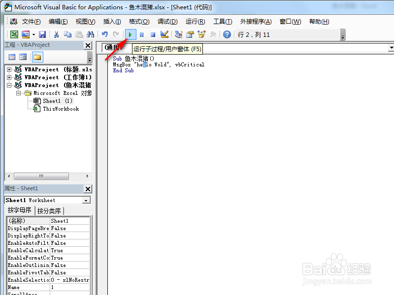Image resolution: width=394 pixels, height=295 pixels.
Task: Open the 文件(F) menu
Action: pyautogui.click(x=31, y=22)
